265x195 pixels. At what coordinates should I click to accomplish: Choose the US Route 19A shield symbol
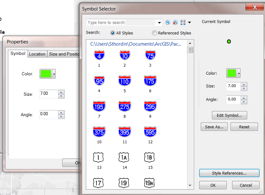[149, 183]
